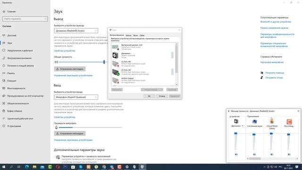Click the Найти параметр search field

25,19
